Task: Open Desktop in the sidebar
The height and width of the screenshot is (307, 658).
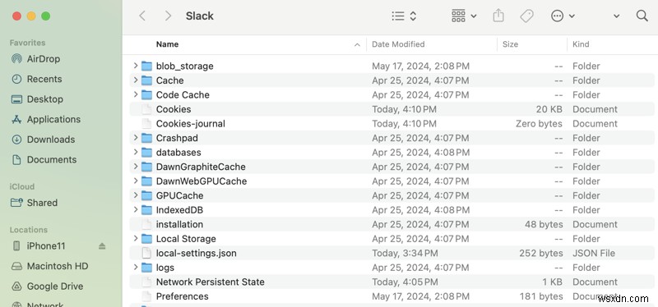Action: 37,99
